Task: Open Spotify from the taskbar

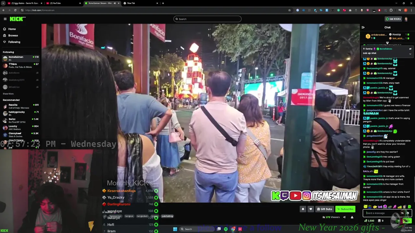Action: point(226,229)
